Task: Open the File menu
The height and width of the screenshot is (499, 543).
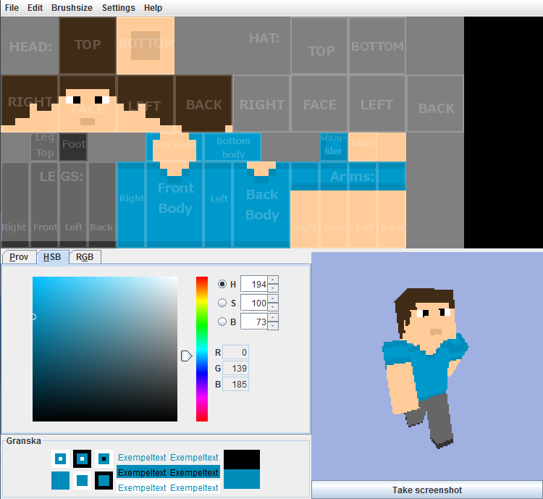Action: pos(12,8)
